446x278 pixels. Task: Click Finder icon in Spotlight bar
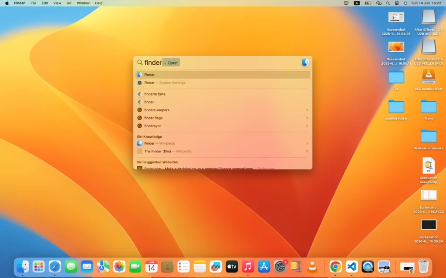[x=305, y=63]
